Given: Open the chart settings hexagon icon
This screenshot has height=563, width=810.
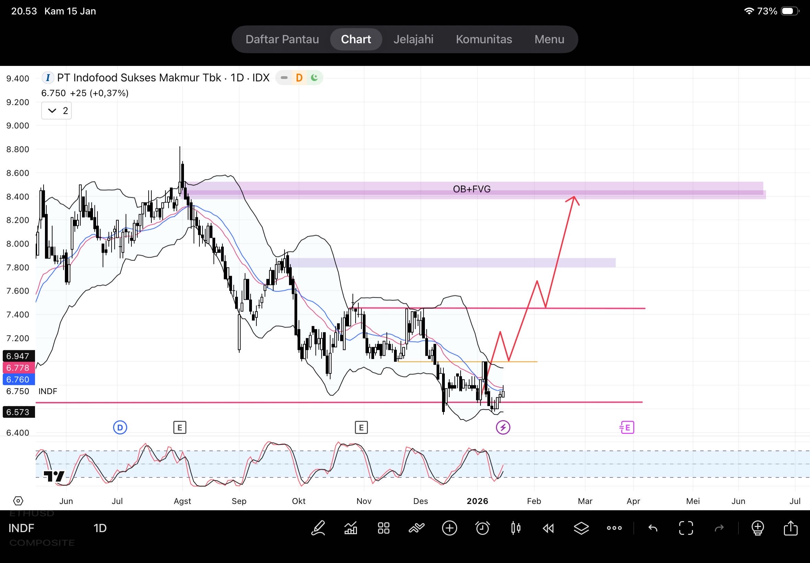Looking at the screenshot, I should [18, 501].
